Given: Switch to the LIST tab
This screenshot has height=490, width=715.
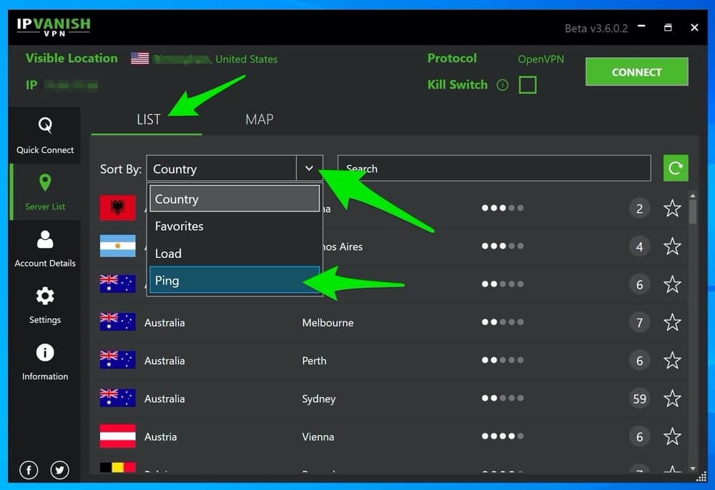Looking at the screenshot, I should tap(148, 119).
